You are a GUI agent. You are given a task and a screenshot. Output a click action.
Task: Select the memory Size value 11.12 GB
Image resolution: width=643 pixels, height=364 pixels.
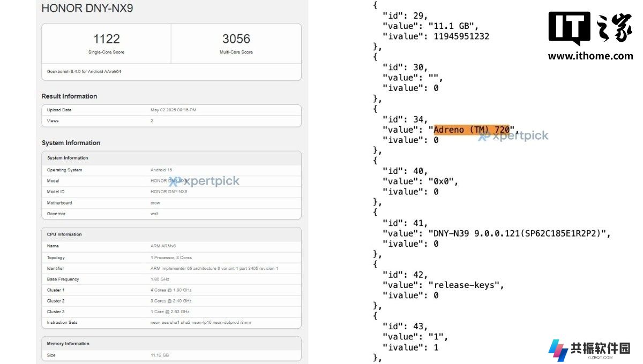160,355
